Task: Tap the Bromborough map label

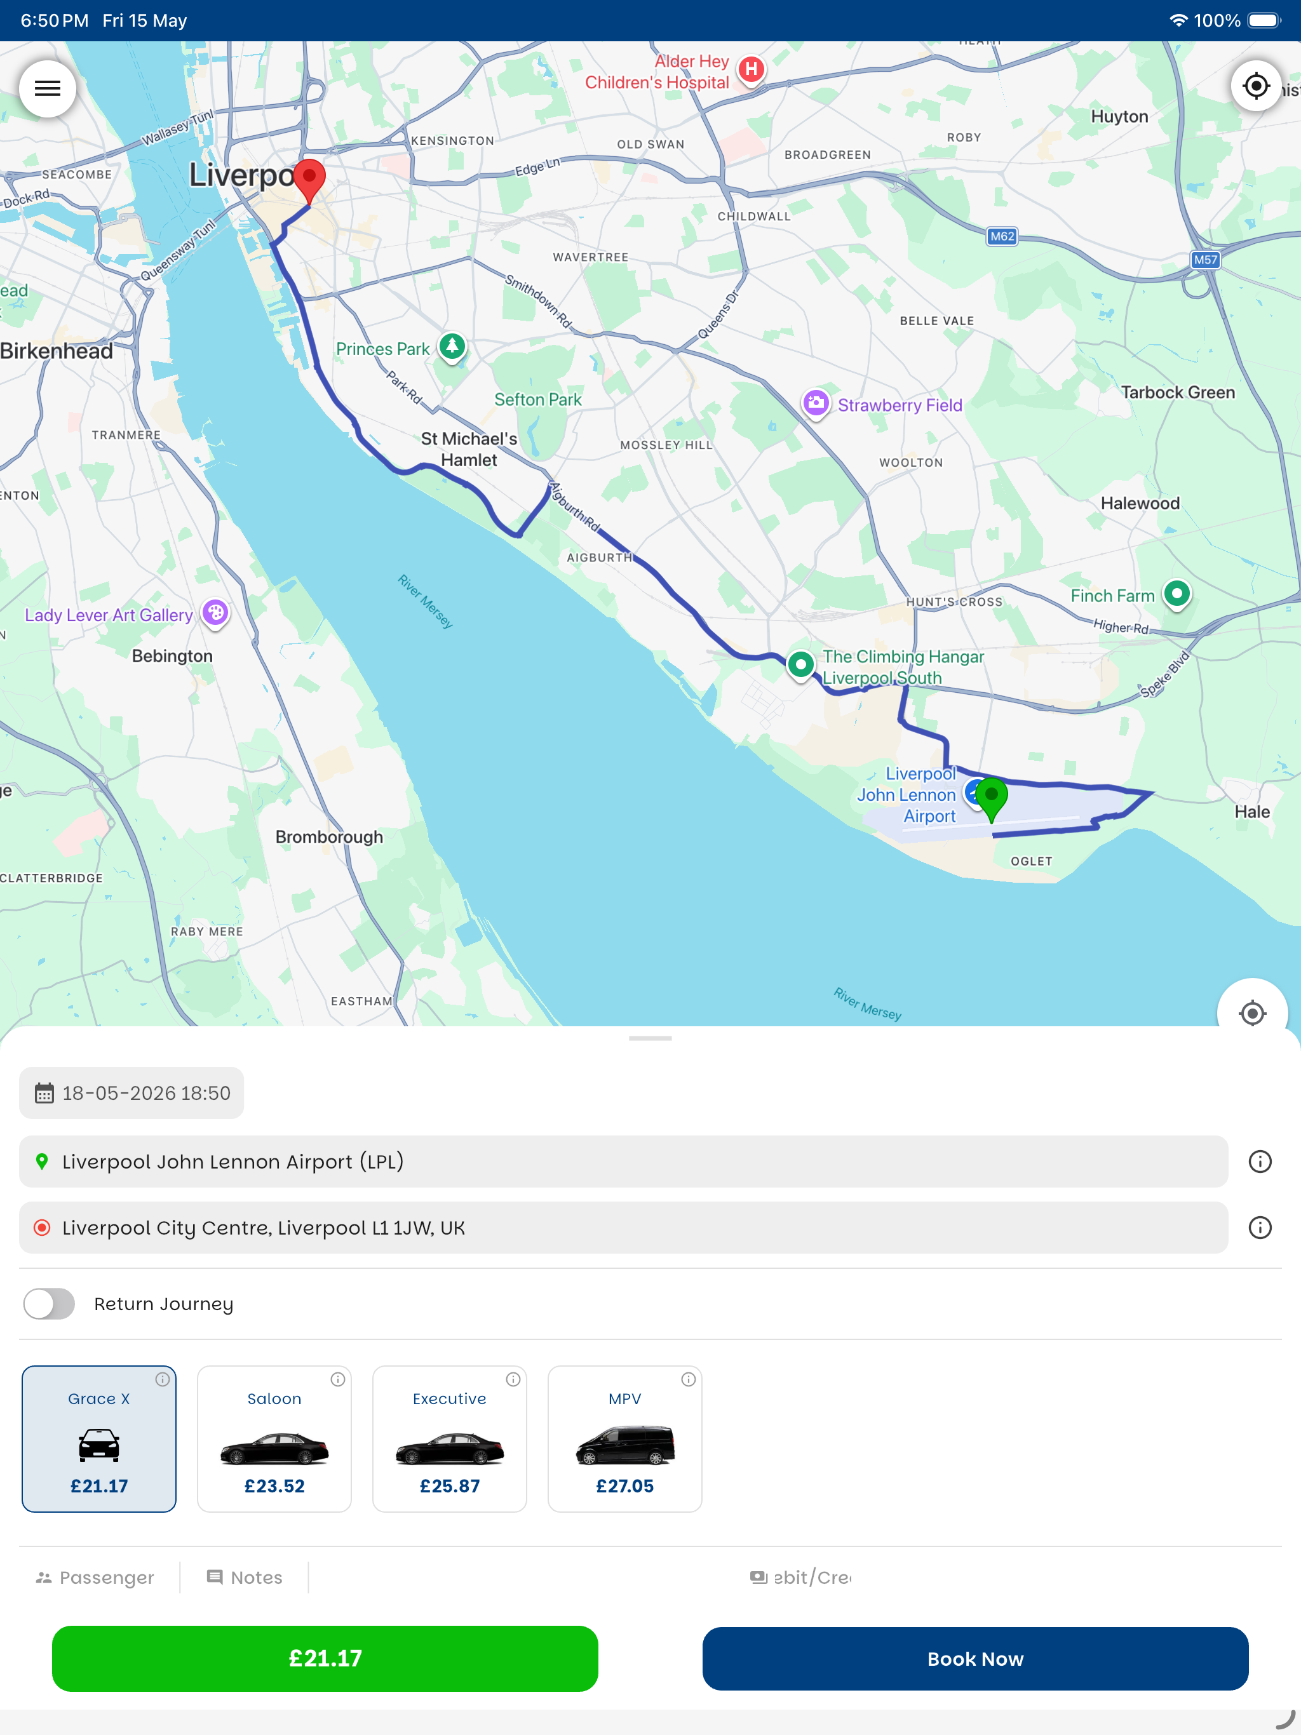Action: pos(329,837)
